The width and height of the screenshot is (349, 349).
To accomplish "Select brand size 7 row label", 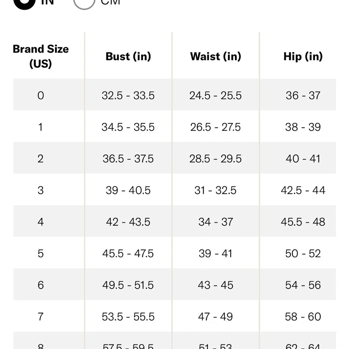I will pos(41,317).
